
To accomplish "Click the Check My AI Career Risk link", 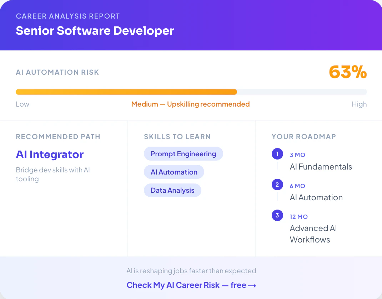I will point(191,285).
